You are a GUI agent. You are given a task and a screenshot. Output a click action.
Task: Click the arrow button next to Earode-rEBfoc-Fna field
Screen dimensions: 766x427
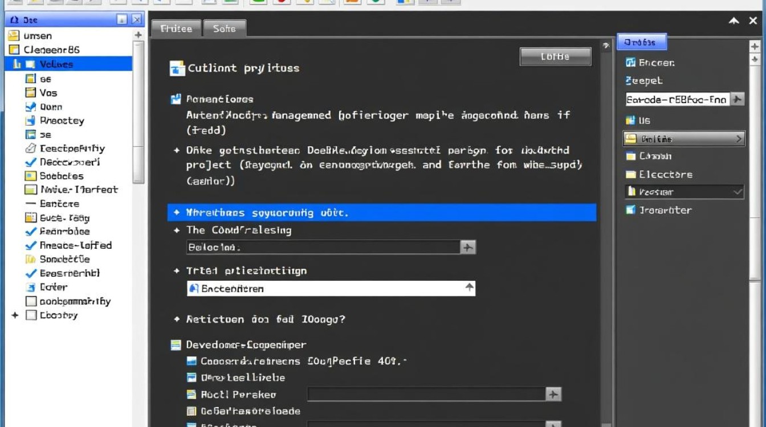(x=737, y=100)
